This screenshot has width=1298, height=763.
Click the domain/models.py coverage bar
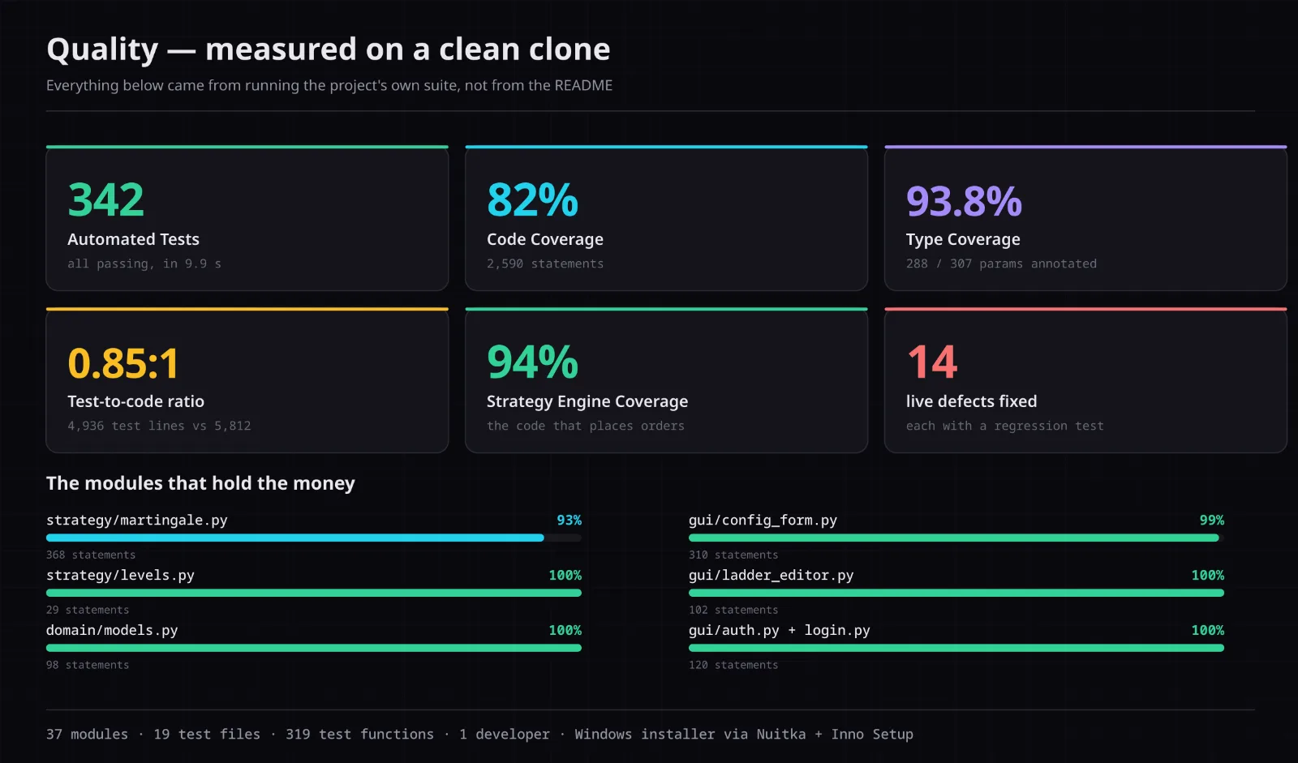[314, 648]
